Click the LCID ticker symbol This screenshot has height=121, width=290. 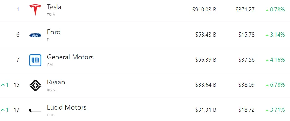point(51,115)
